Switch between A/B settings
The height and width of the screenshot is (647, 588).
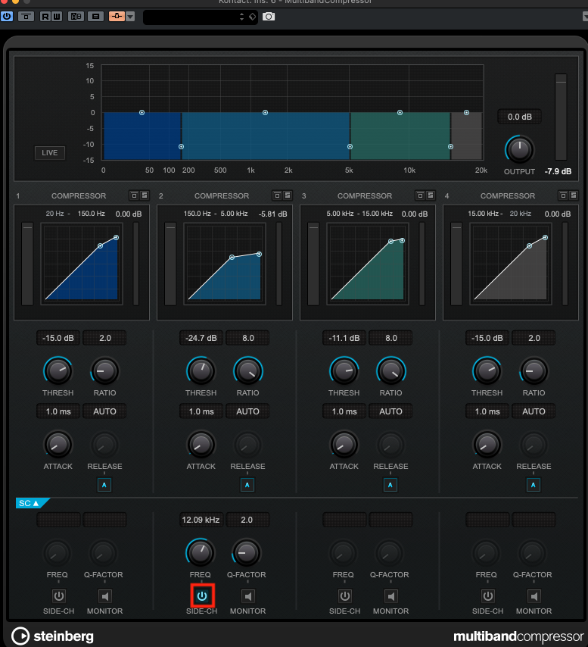76,17
